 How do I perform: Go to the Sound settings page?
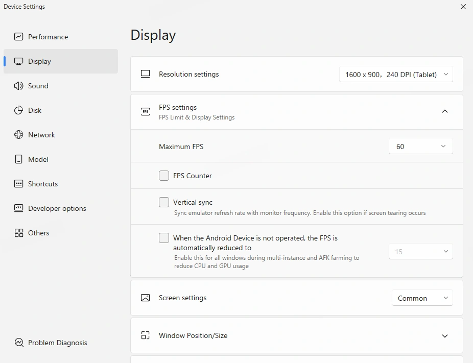point(61,86)
